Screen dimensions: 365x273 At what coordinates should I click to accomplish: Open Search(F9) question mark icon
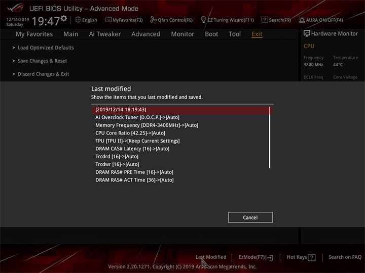pyautogui.click(x=265, y=20)
